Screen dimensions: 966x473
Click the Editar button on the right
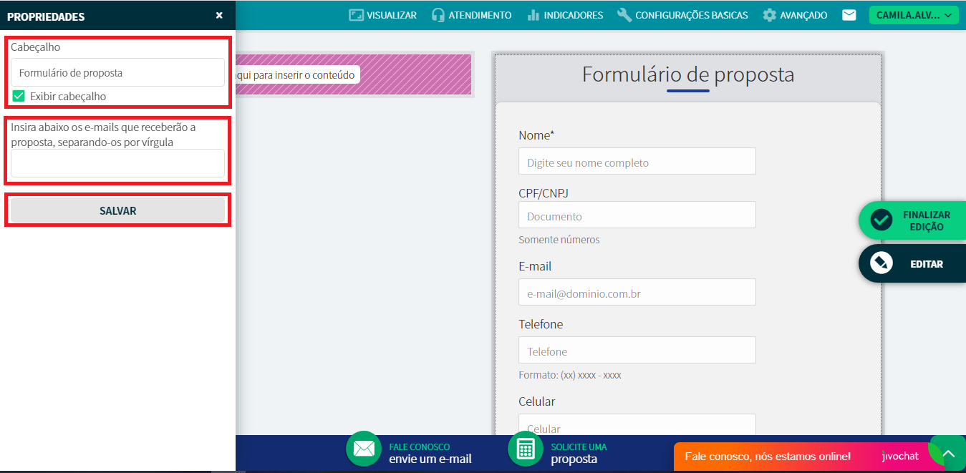(x=912, y=264)
